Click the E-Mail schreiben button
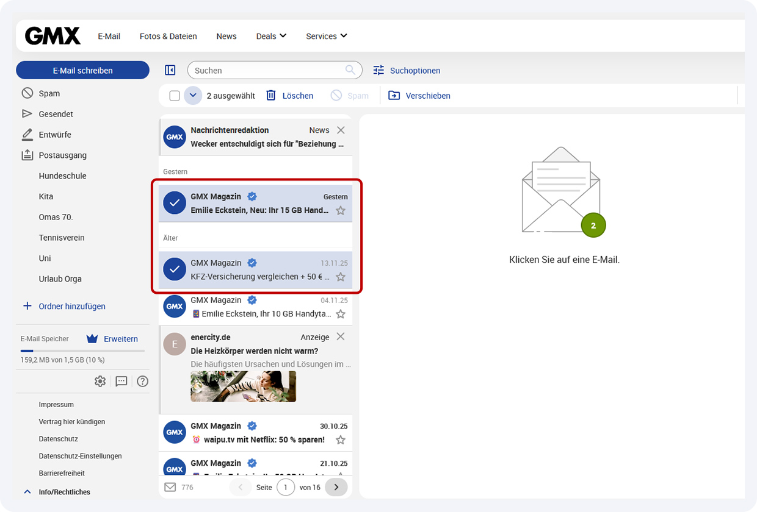The image size is (757, 512). 82,70
